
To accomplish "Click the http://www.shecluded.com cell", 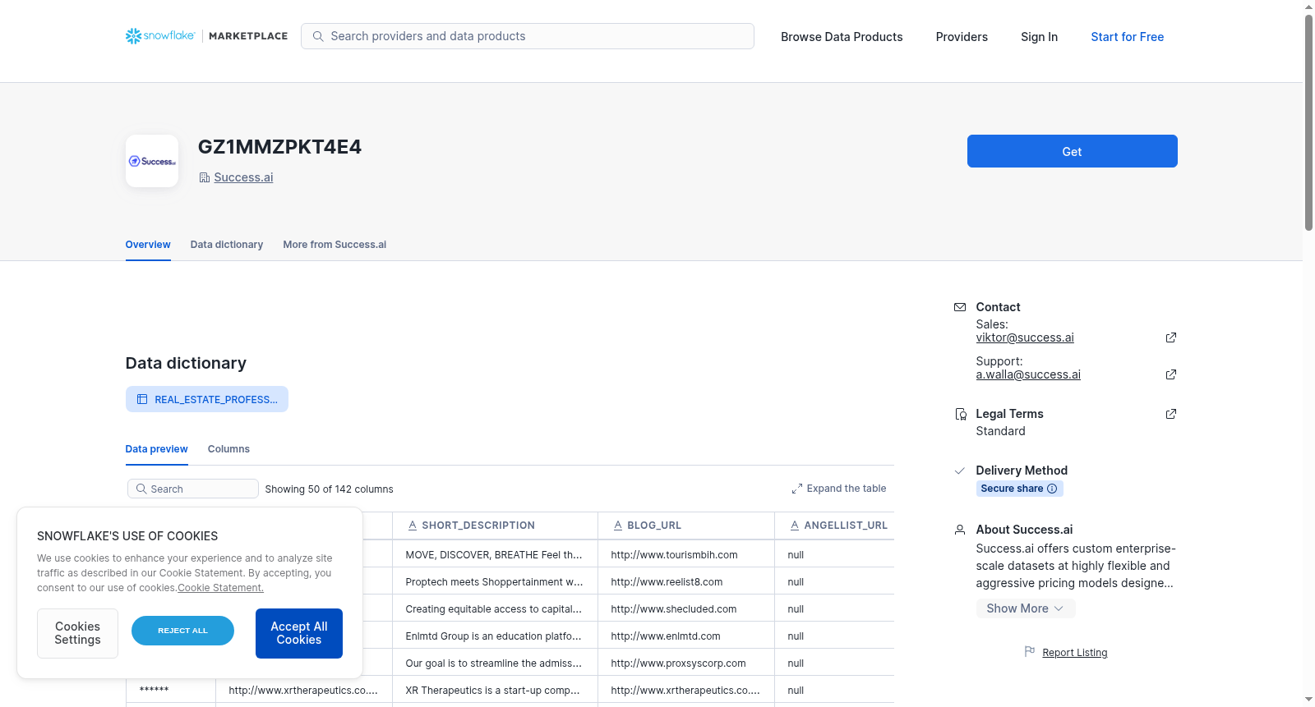I will pyautogui.click(x=686, y=608).
